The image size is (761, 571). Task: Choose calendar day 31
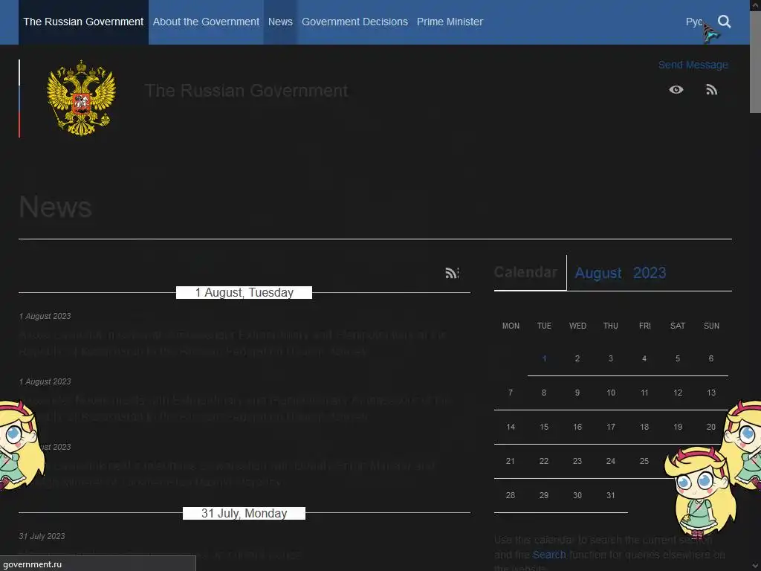point(611,496)
